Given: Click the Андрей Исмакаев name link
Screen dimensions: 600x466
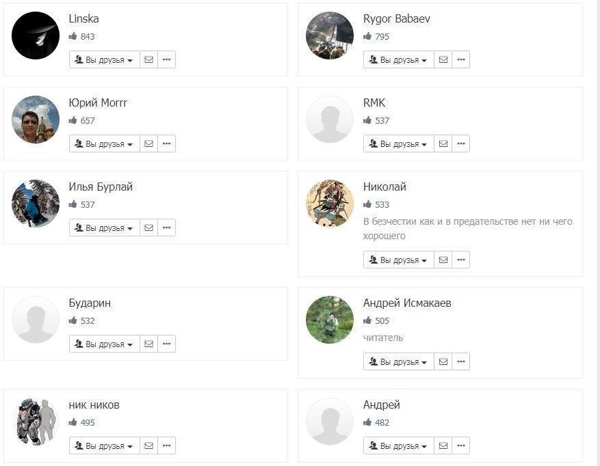Looking at the screenshot, I should click(x=407, y=303).
